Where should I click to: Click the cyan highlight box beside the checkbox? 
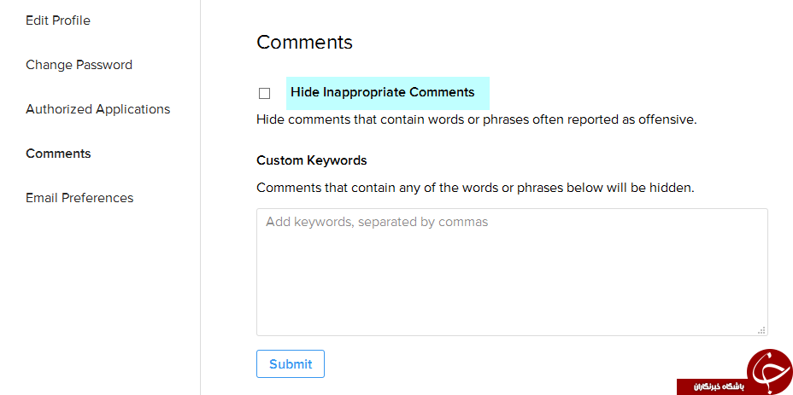pyautogui.click(x=388, y=93)
